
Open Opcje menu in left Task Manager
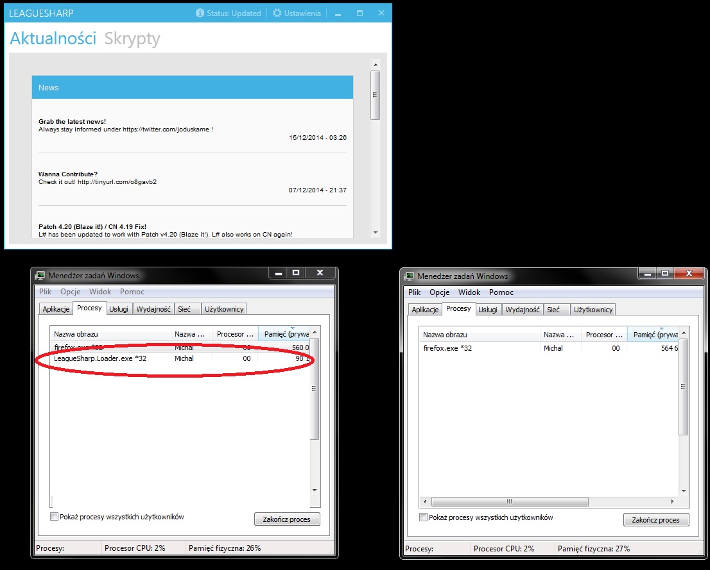click(70, 292)
